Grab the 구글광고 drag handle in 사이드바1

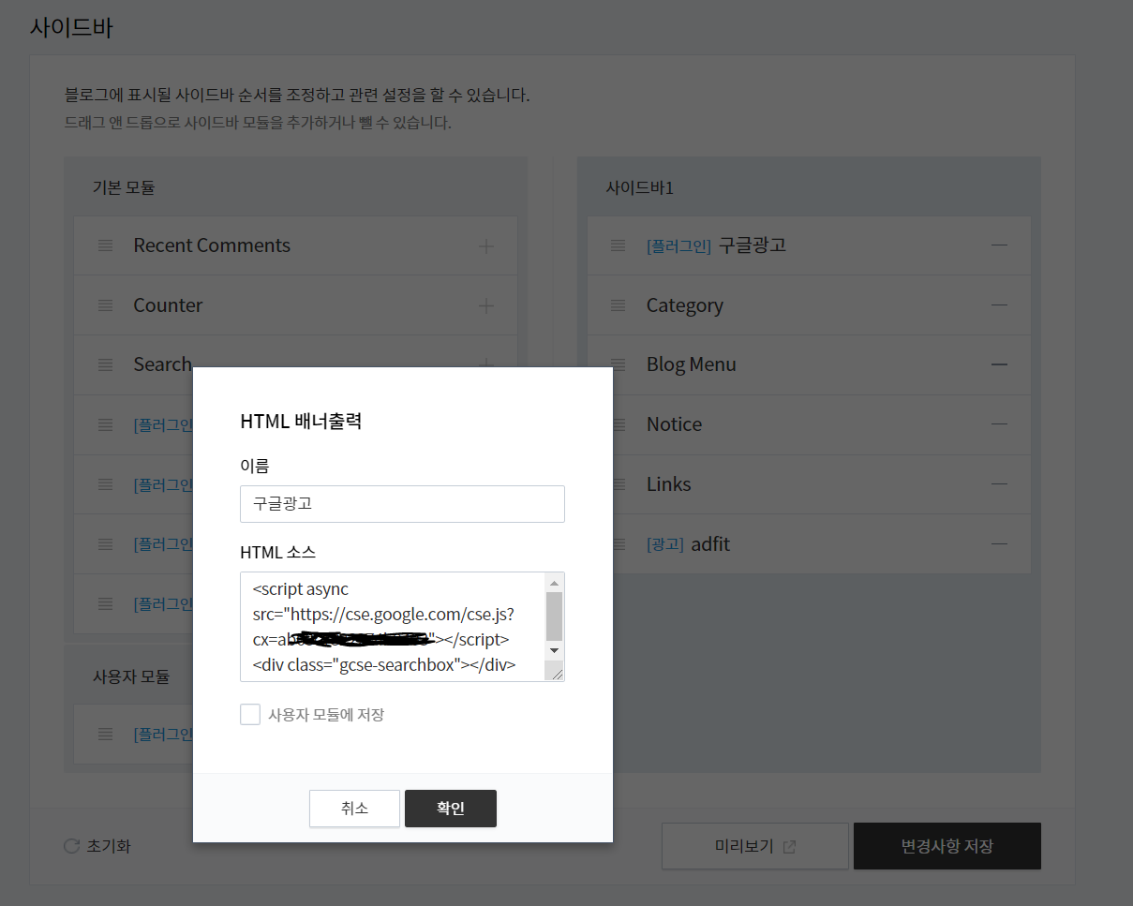(x=618, y=245)
